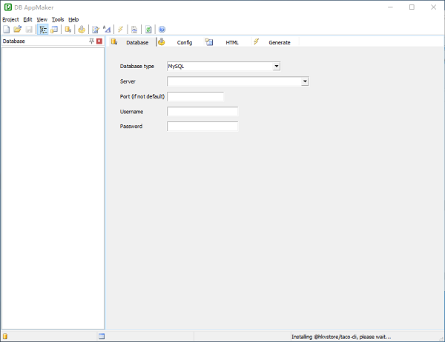Viewport: 445px width, 342px height.
Task: Open the Edit menu
Action: pos(27,19)
